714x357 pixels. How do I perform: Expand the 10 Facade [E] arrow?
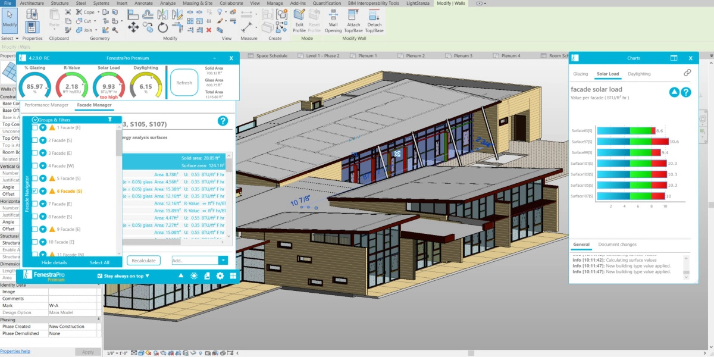point(43,242)
